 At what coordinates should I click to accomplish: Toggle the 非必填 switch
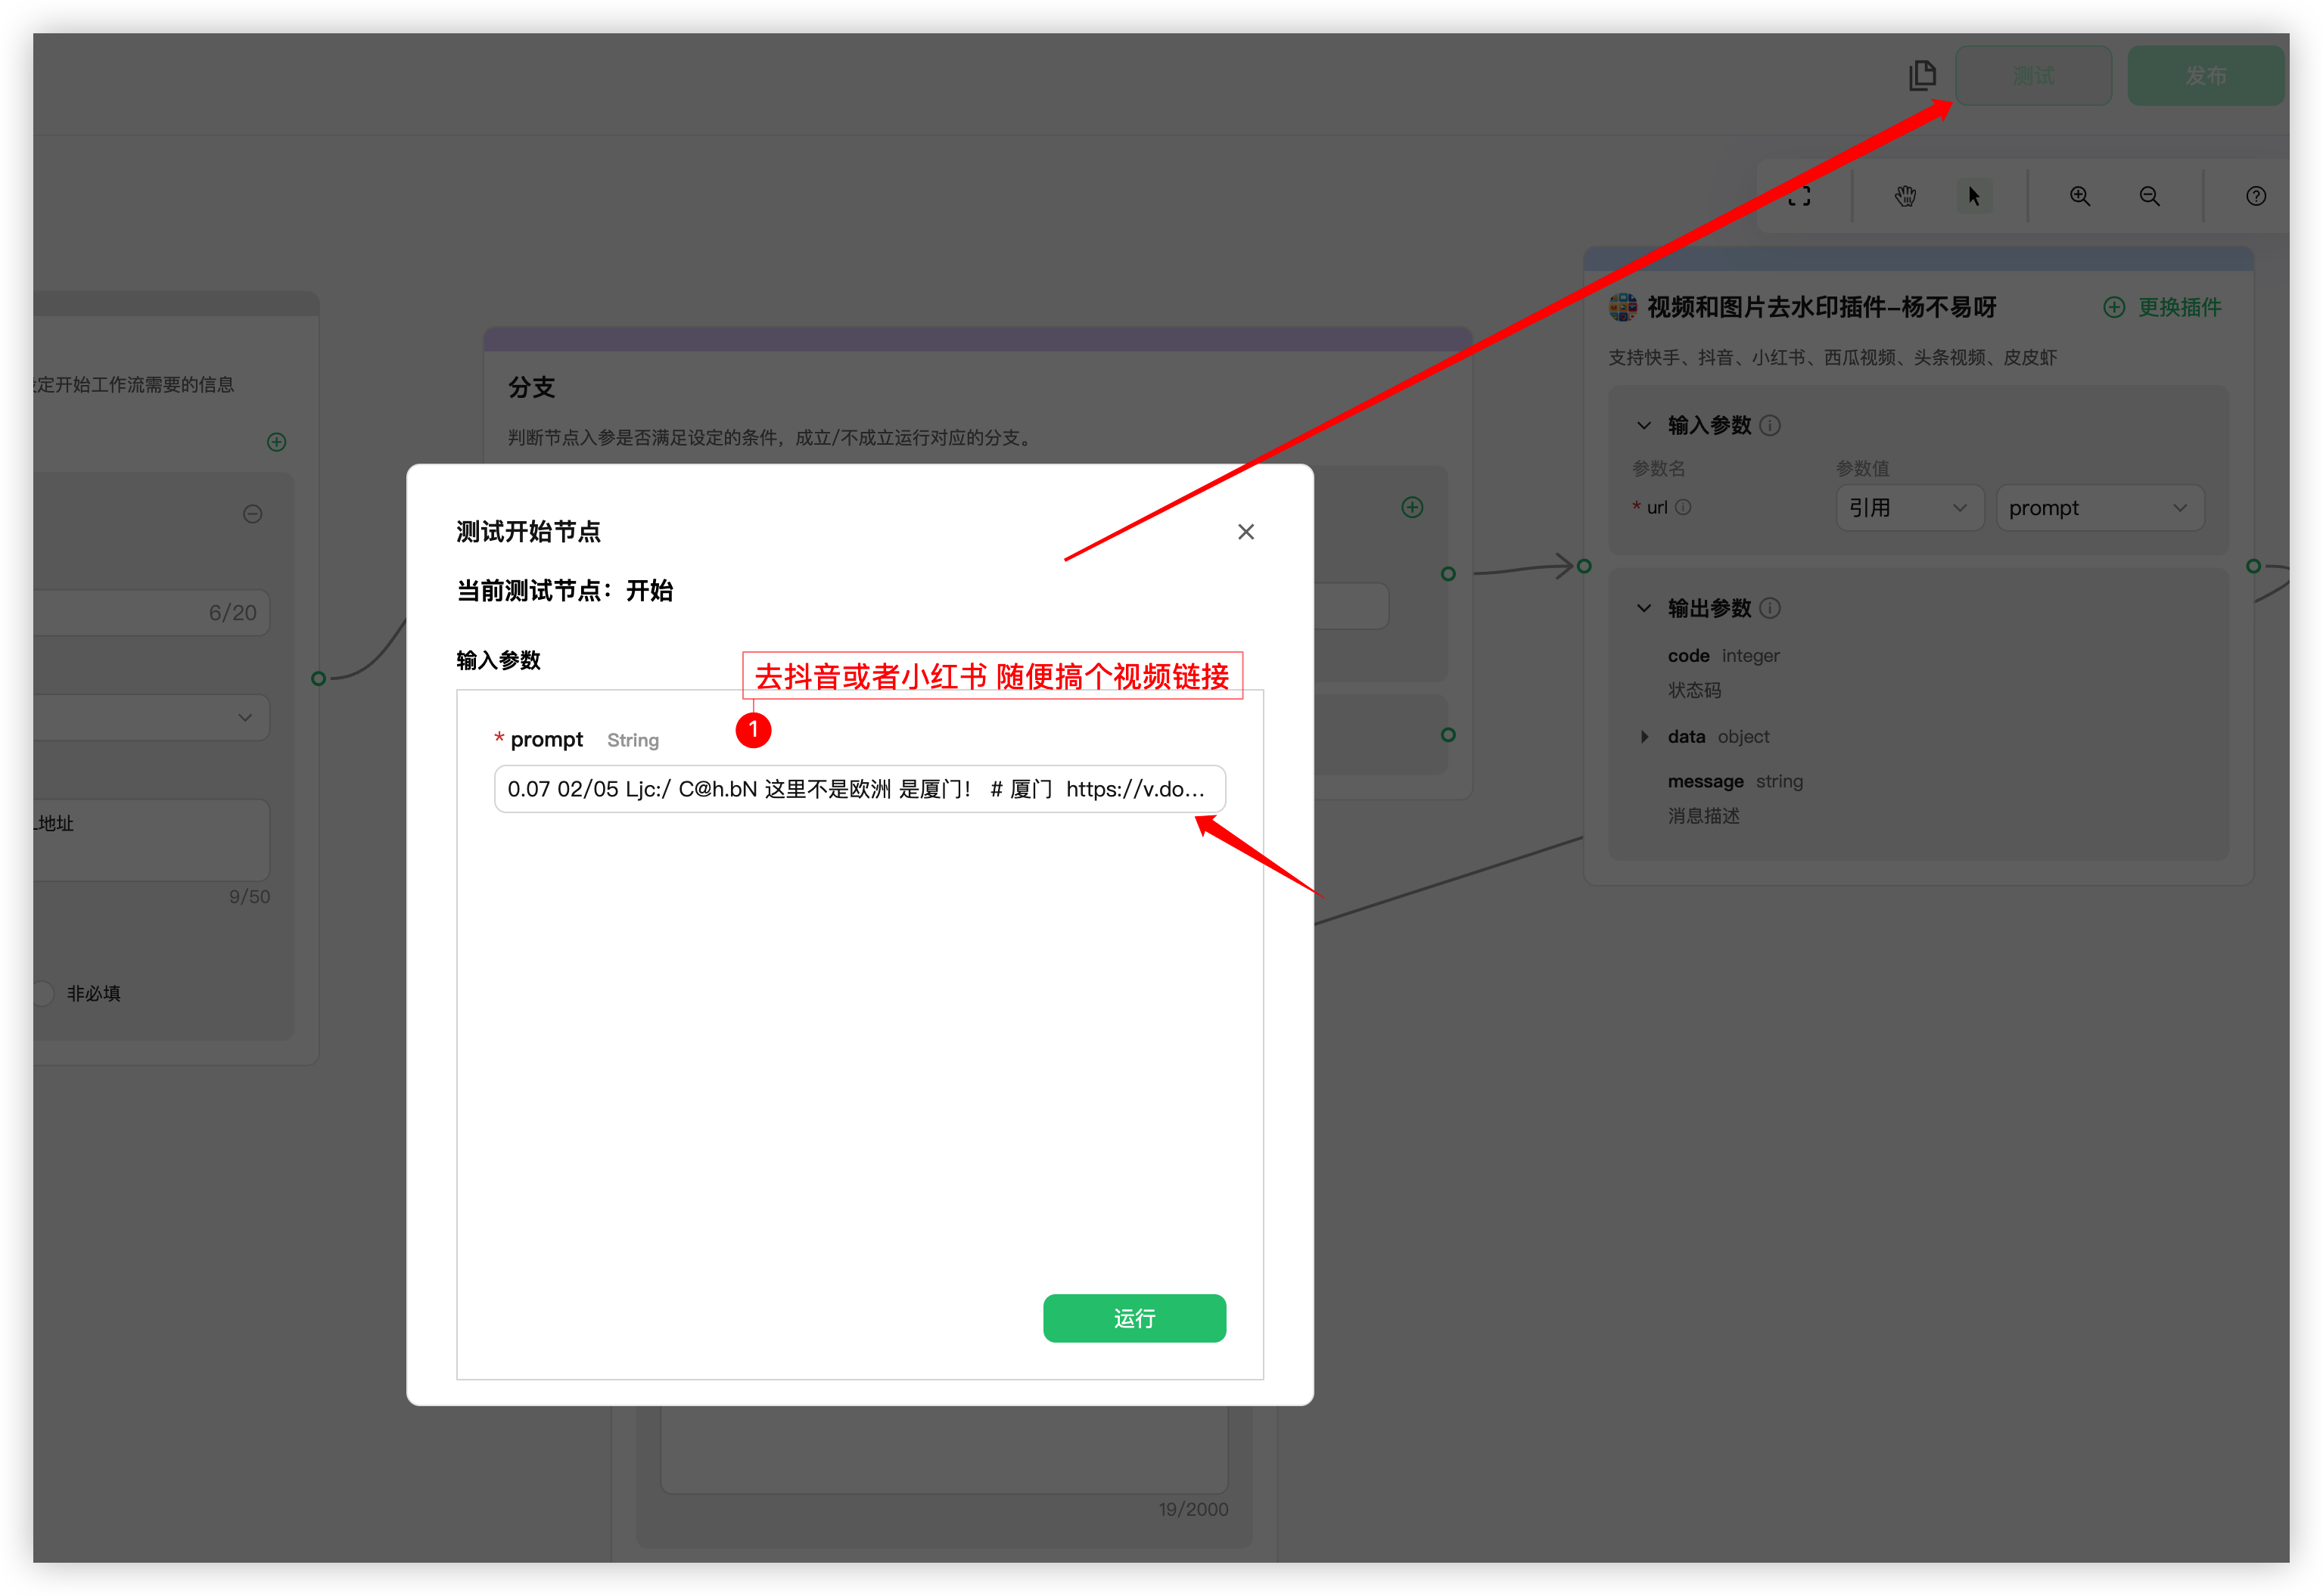pos(42,993)
